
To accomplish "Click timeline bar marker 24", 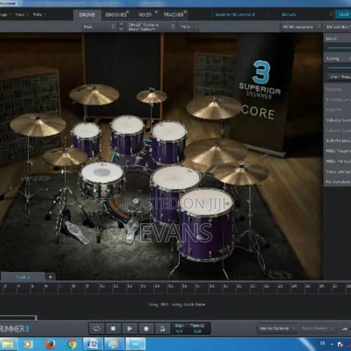I will click(x=294, y=286).
